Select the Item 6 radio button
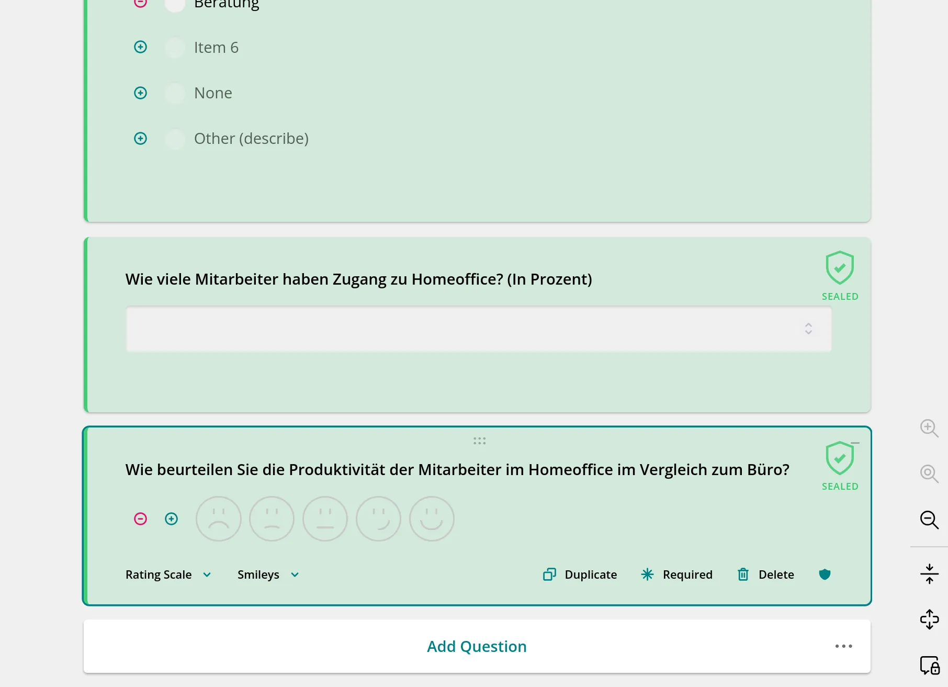Viewport: 948px width, 687px height. pyautogui.click(x=175, y=47)
